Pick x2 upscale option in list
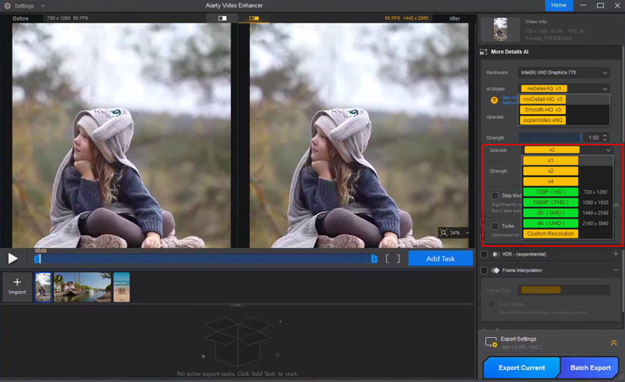The width and height of the screenshot is (625, 382). (551, 171)
